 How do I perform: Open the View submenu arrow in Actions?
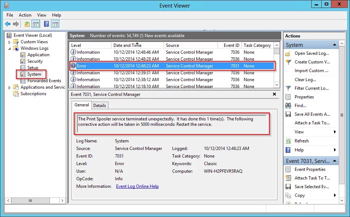335,132
